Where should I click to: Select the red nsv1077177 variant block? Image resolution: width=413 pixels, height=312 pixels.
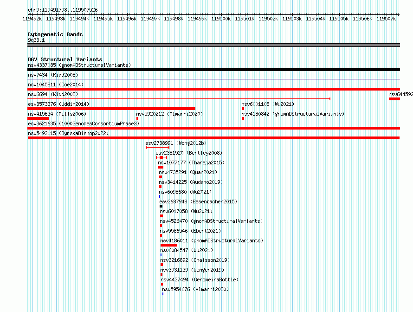click(x=161, y=167)
